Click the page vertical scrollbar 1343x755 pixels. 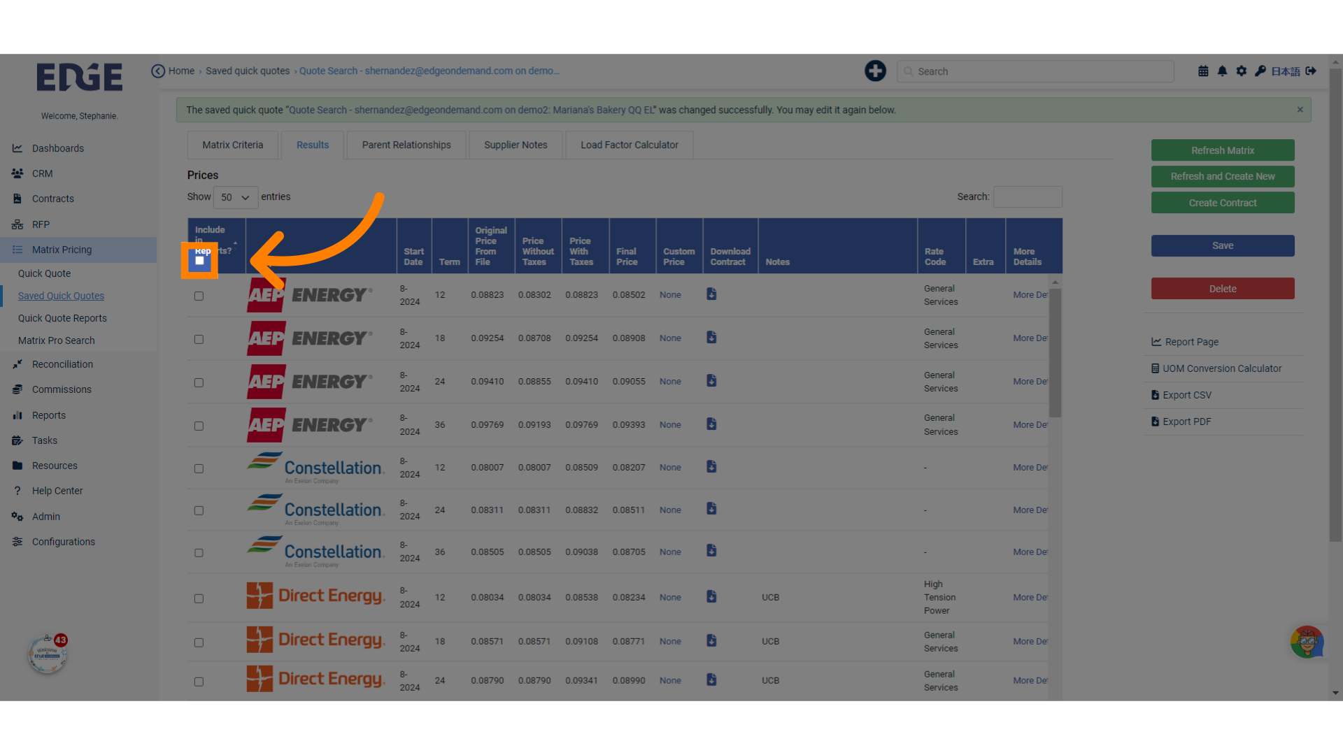point(1335,304)
